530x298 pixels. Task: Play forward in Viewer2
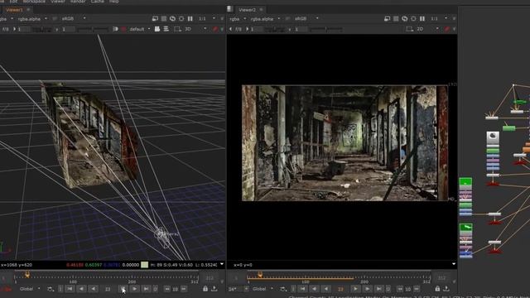(x=355, y=289)
